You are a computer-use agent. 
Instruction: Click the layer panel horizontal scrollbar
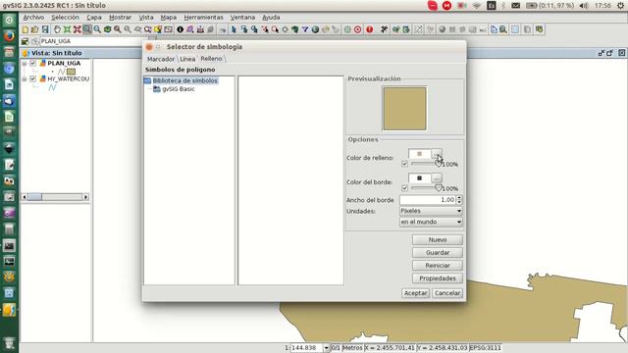(x=55, y=197)
